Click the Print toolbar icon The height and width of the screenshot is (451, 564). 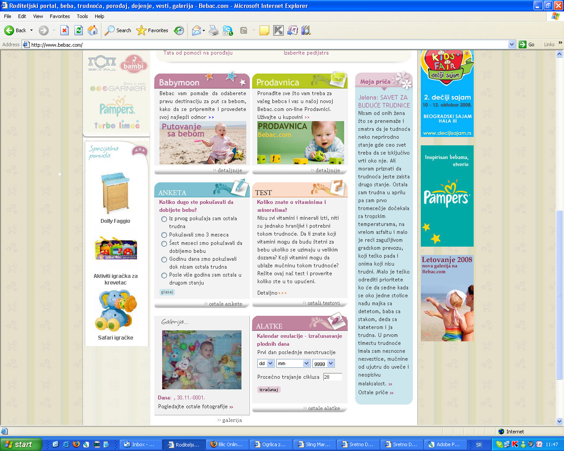214,30
